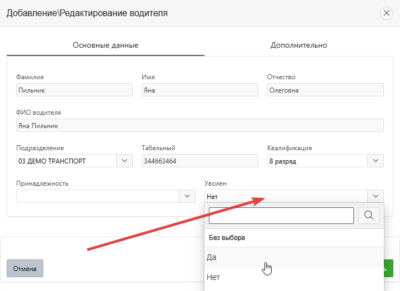Click the Отчество field containing Олеговна
The width and height of the screenshot is (400, 291).
point(325,90)
